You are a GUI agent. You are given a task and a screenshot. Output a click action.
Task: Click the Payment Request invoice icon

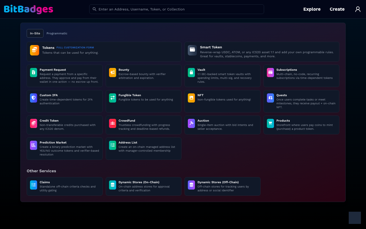point(34,73)
